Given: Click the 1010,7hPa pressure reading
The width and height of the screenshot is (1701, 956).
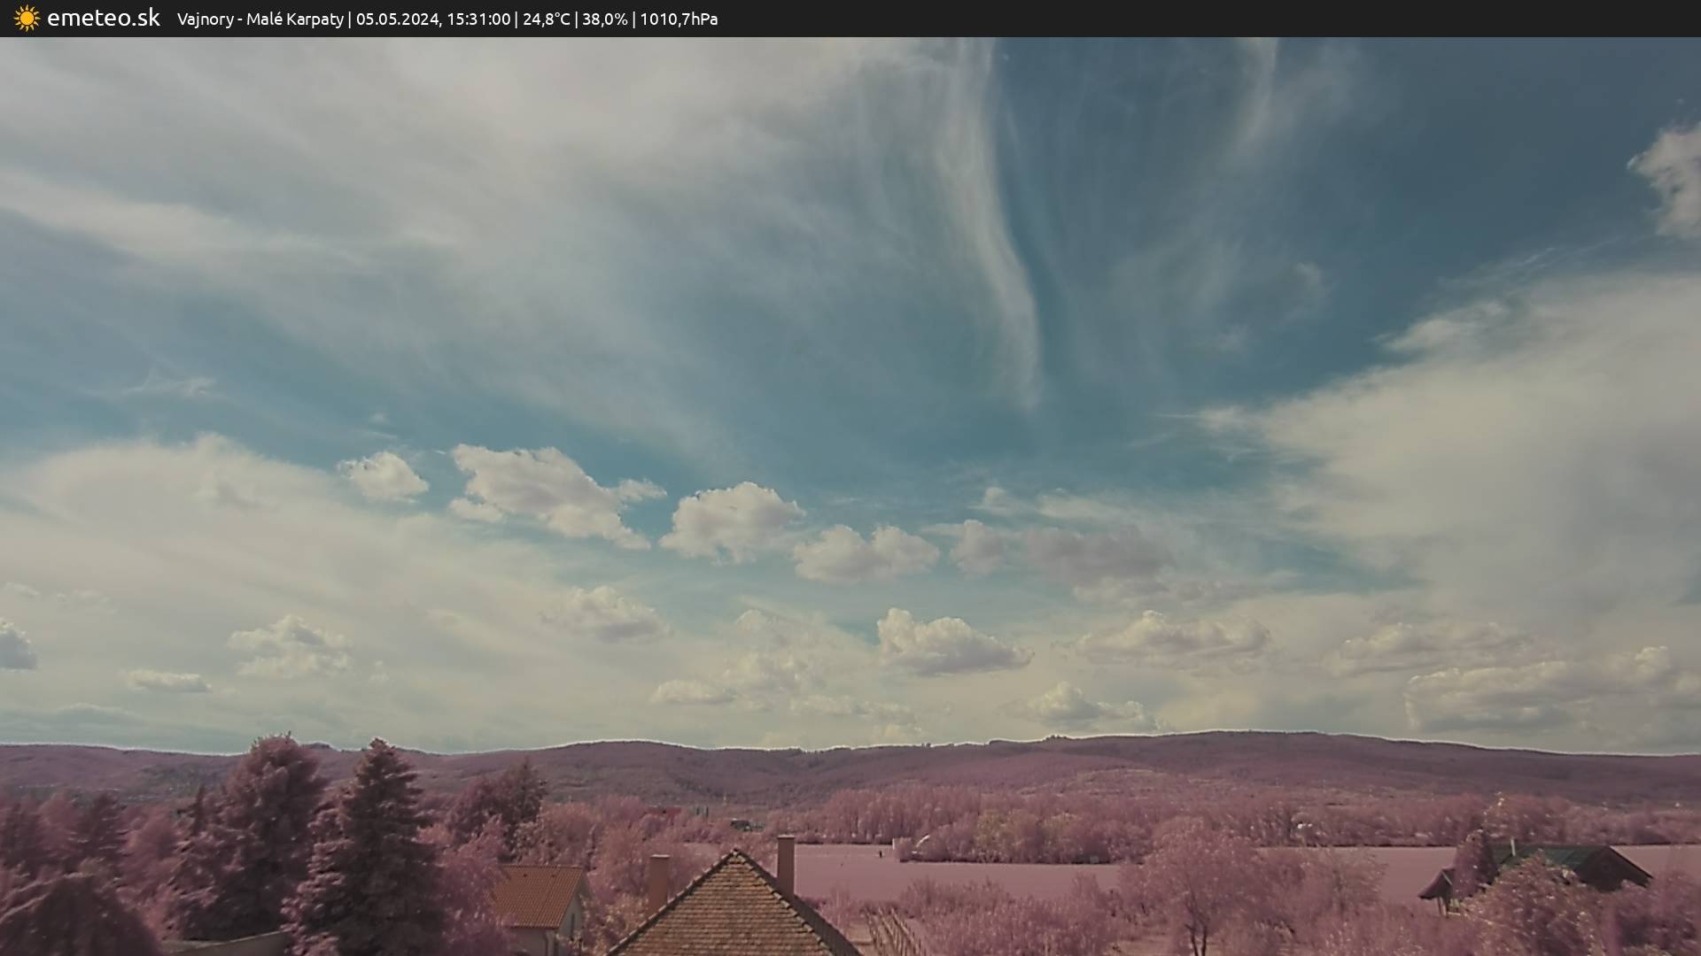Looking at the screenshot, I should click(679, 19).
